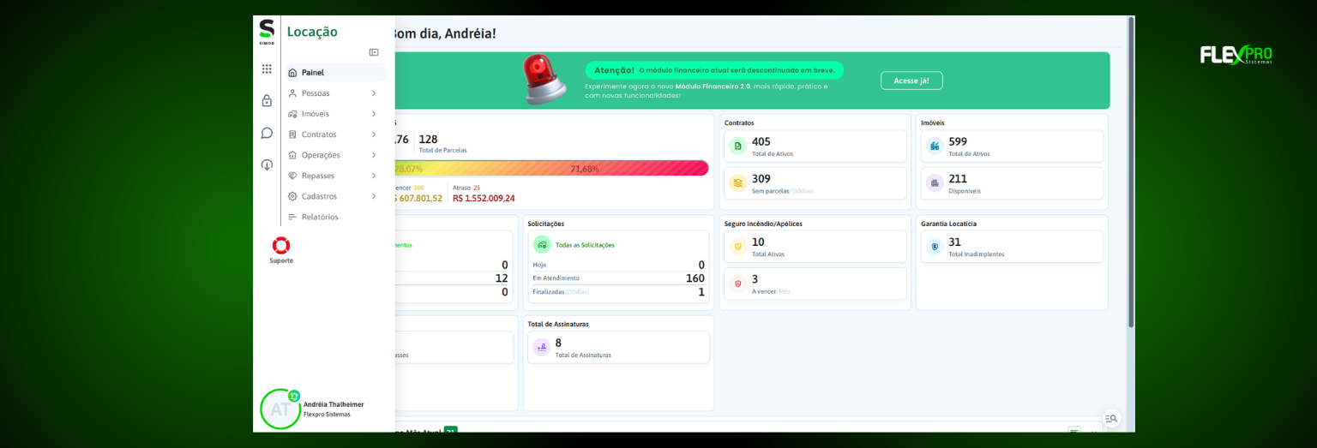Open the apps grid icon

[x=267, y=69]
